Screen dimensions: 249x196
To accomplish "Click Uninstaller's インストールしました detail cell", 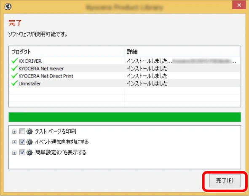I will click(182, 83).
